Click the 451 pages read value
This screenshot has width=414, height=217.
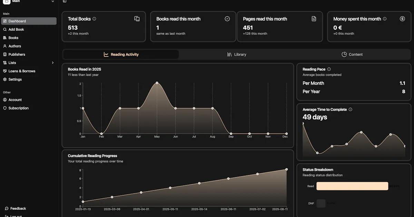(x=248, y=28)
